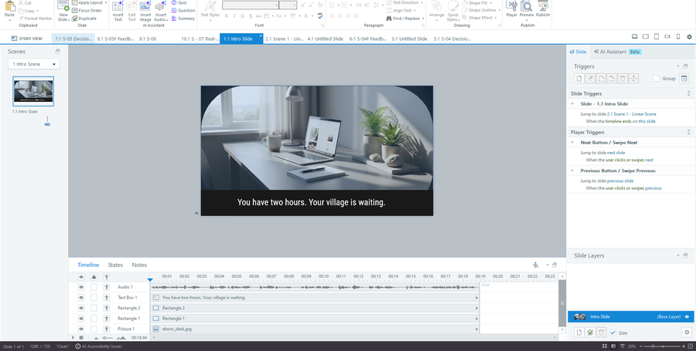Lock Text Box 1 on the timeline

(94, 298)
